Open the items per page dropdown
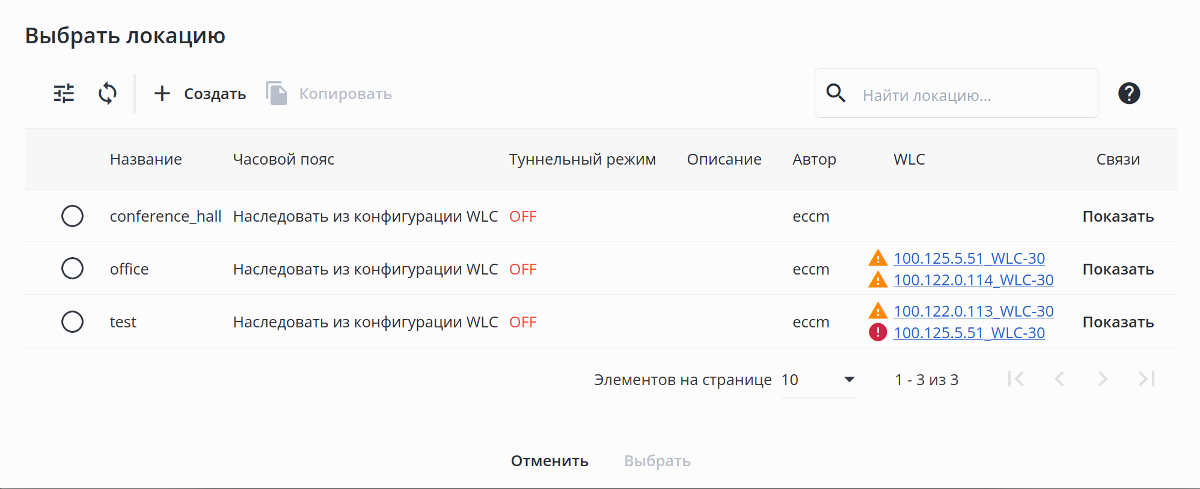This screenshot has height=489, width=1200. click(x=818, y=380)
